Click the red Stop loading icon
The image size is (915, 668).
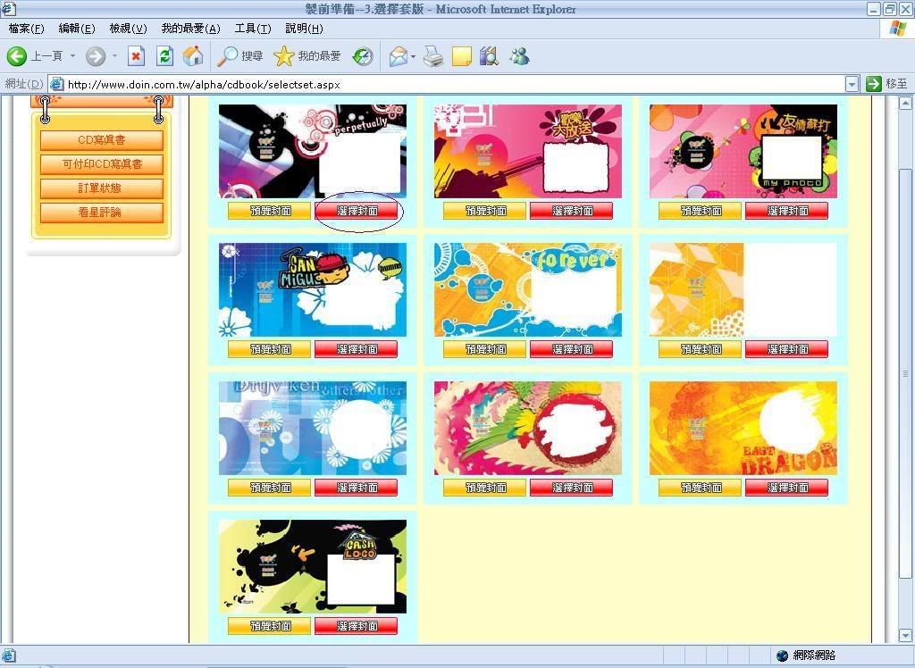click(136, 56)
